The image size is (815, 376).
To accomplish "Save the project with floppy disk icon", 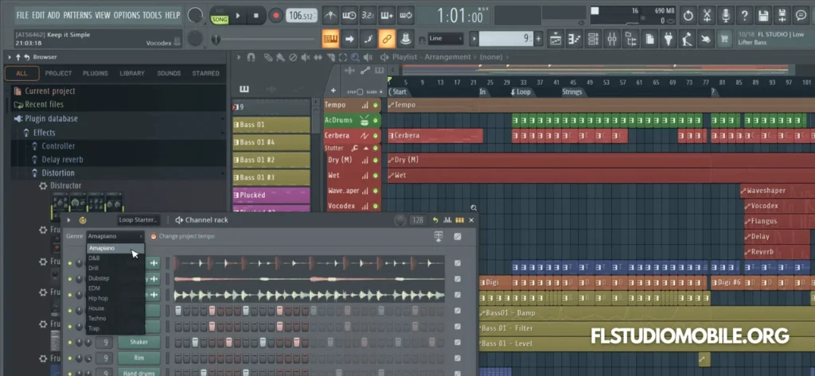I will click(x=763, y=16).
